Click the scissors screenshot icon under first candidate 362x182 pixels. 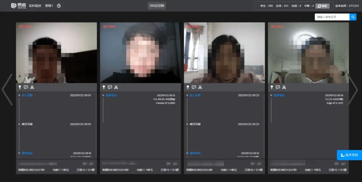pyautogui.click(x=32, y=87)
